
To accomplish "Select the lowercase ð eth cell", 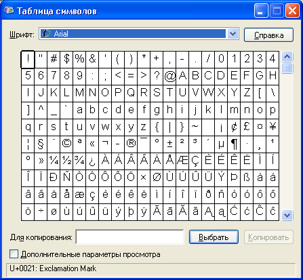I will [208, 195].
